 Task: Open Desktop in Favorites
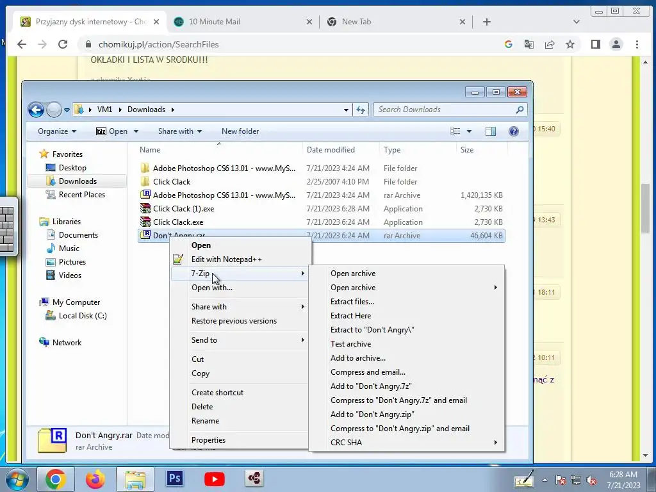point(72,168)
